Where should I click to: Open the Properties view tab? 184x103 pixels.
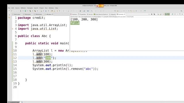(82, 14)
